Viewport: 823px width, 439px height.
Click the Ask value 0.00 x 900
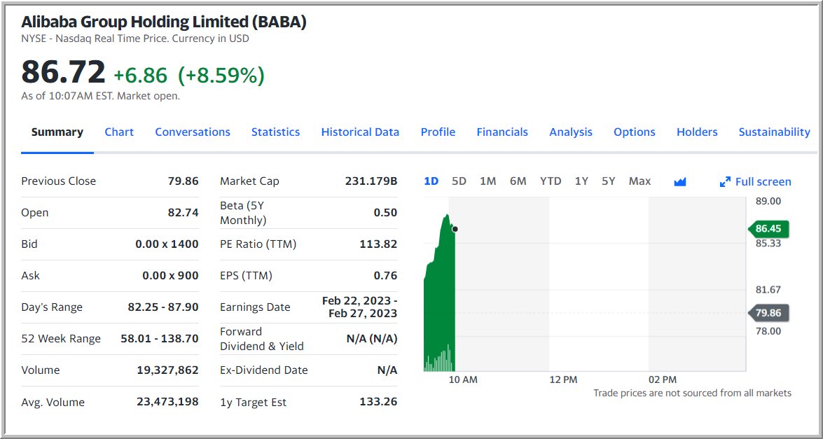click(171, 275)
